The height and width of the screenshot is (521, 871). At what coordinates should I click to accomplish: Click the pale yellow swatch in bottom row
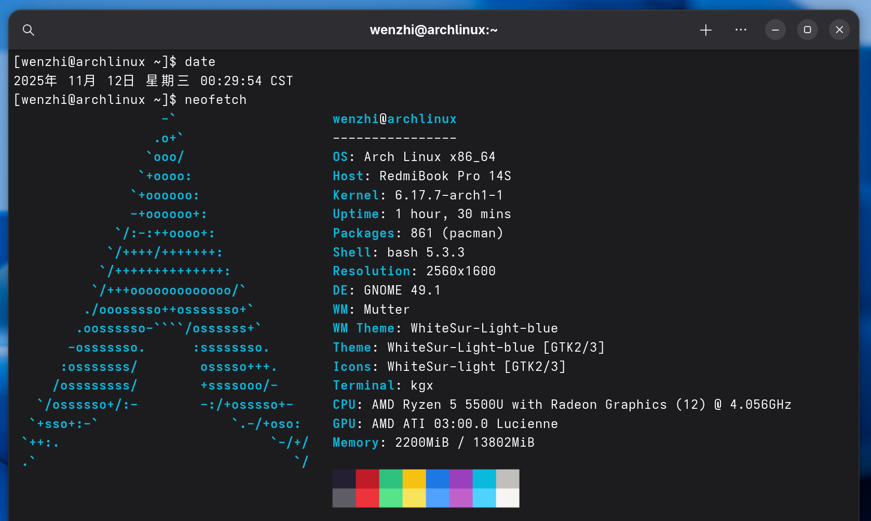(x=414, y=498)
